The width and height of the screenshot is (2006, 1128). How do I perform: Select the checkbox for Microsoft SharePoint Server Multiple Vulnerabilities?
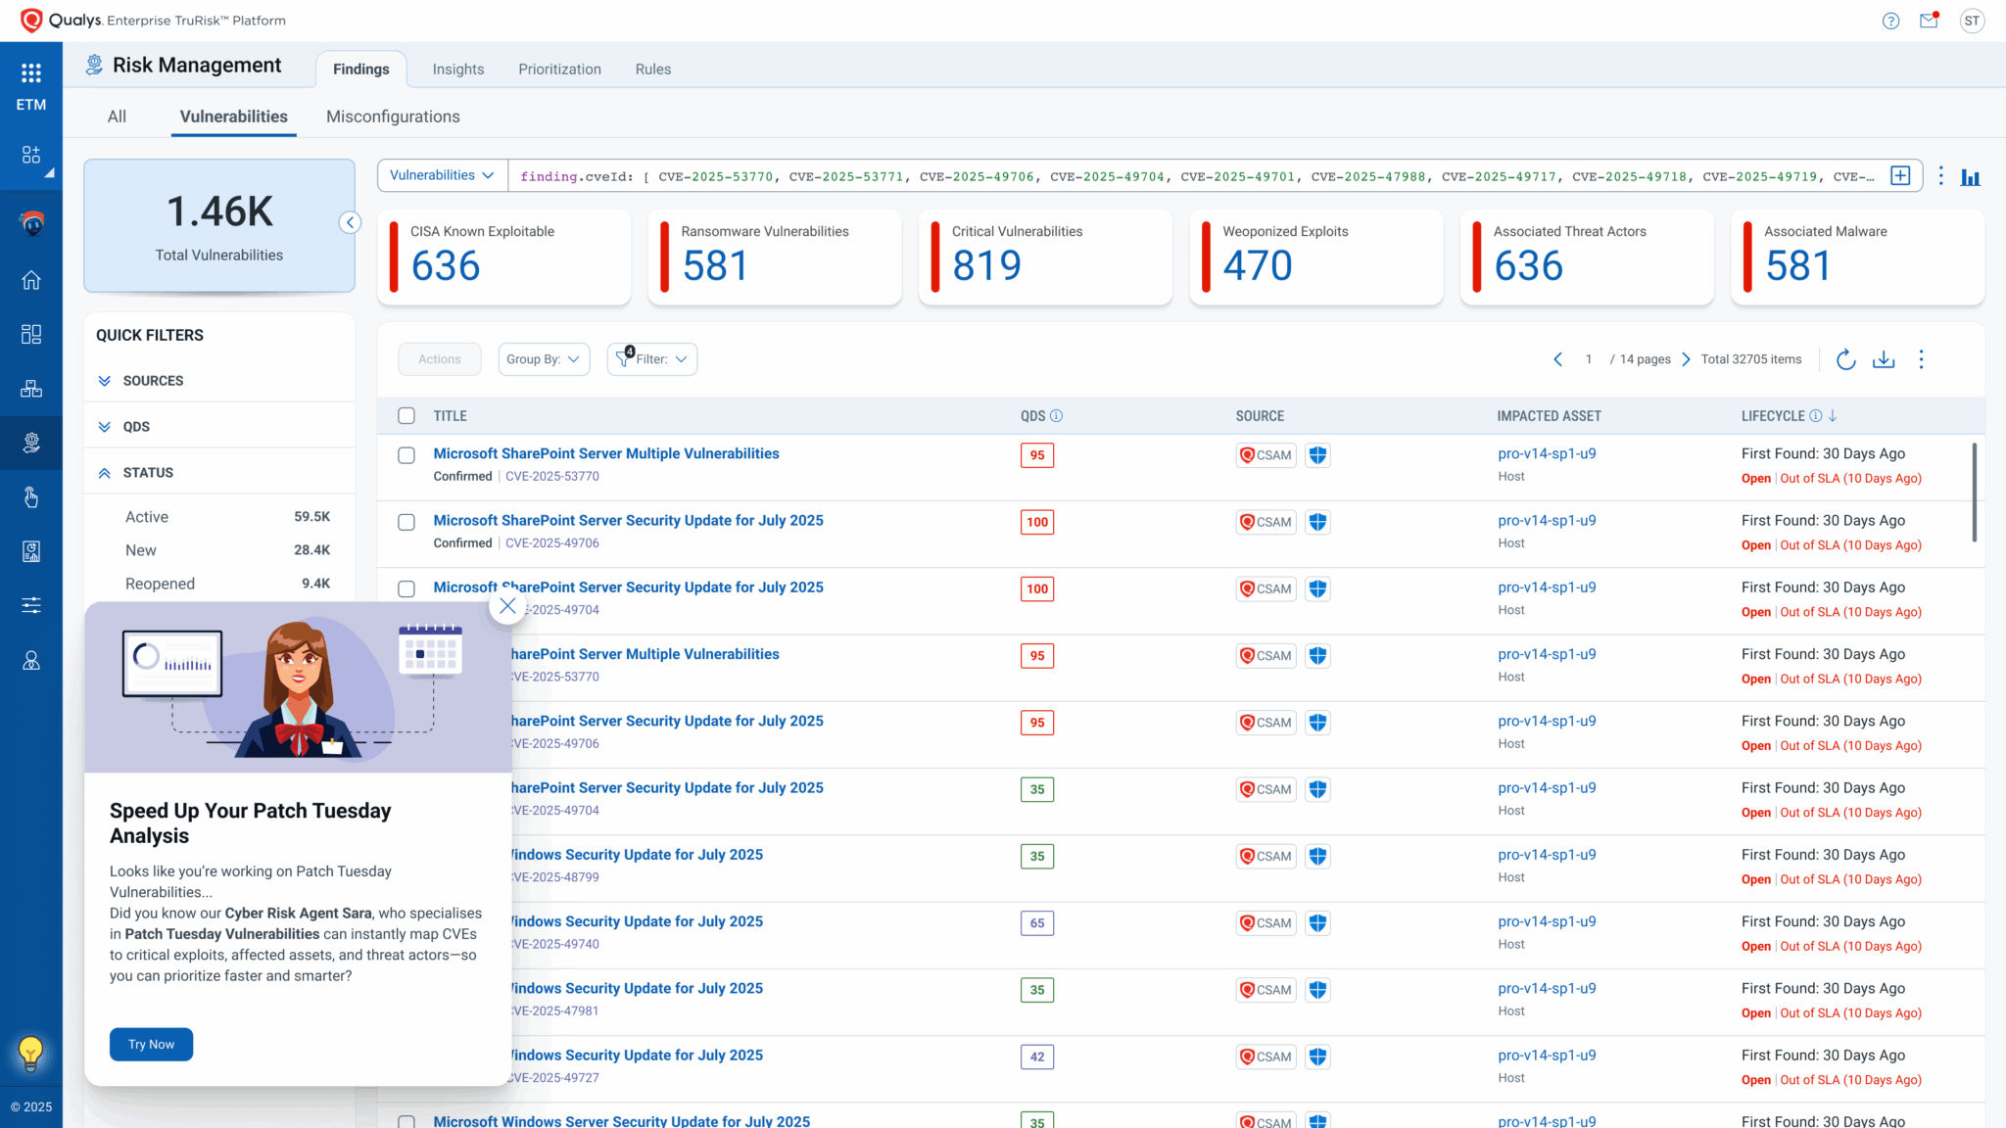coord(406,454)
